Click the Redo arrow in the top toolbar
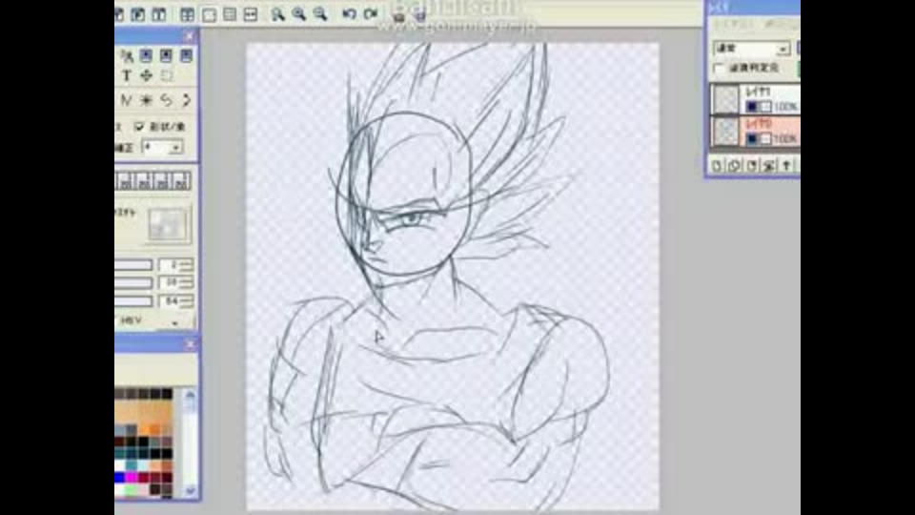915x515 pixels. [x=371, y=14]
